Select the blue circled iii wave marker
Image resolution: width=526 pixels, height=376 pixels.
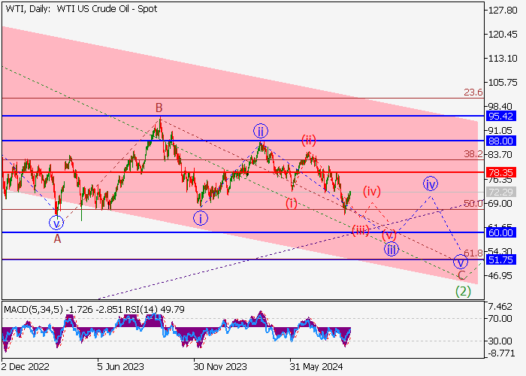pos(391,249)
